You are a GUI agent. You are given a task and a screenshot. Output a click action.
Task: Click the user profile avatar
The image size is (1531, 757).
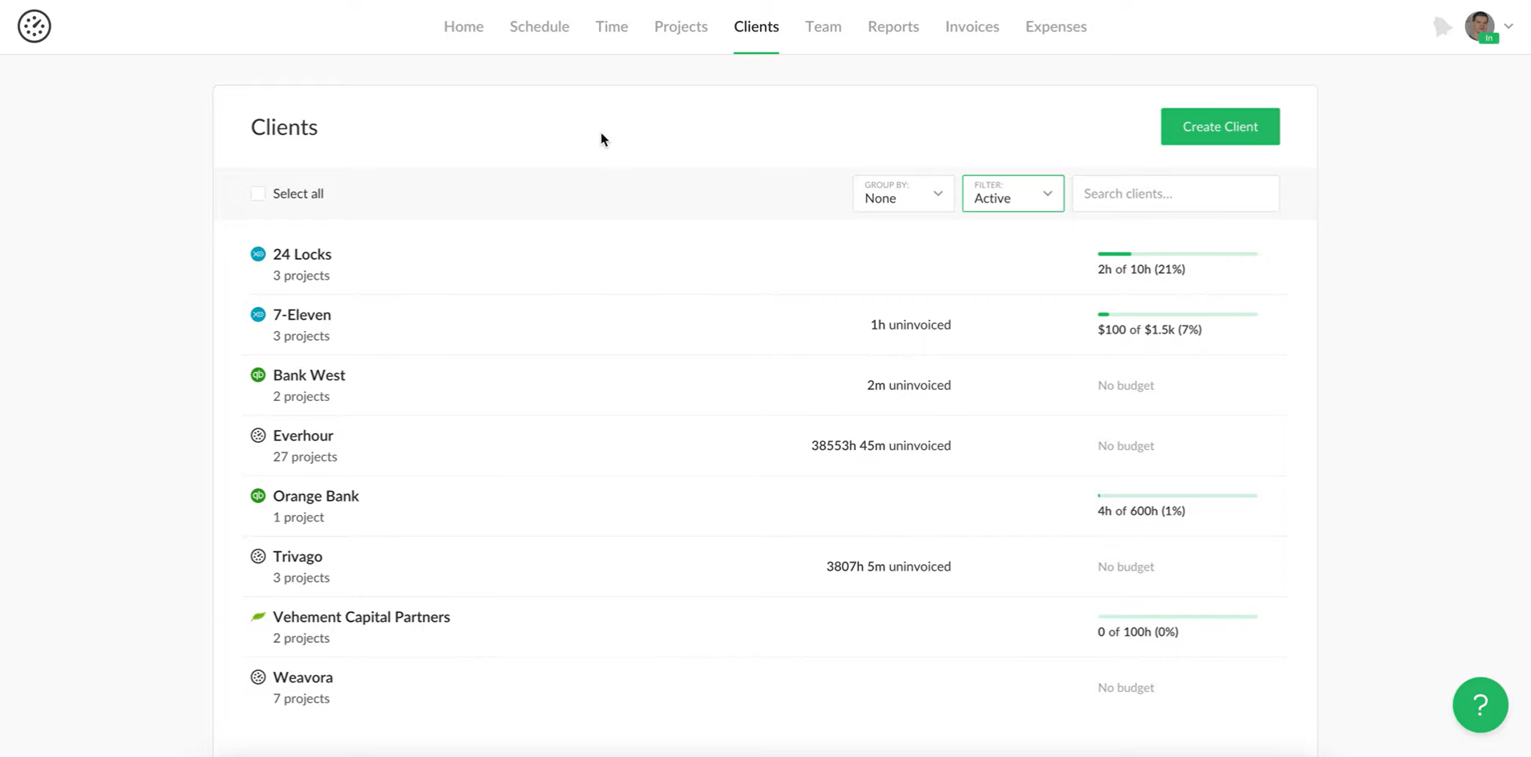point(1480,27)
